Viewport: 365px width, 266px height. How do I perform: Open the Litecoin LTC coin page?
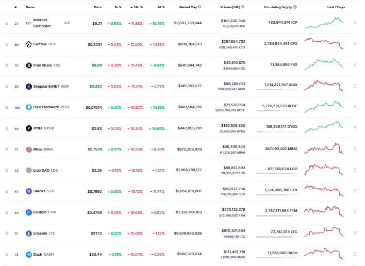click(44, 233)
